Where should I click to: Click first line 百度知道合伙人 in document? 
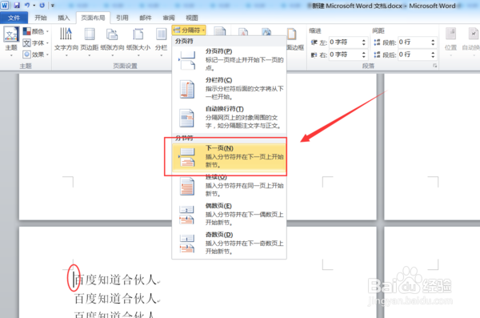[116, 280]
